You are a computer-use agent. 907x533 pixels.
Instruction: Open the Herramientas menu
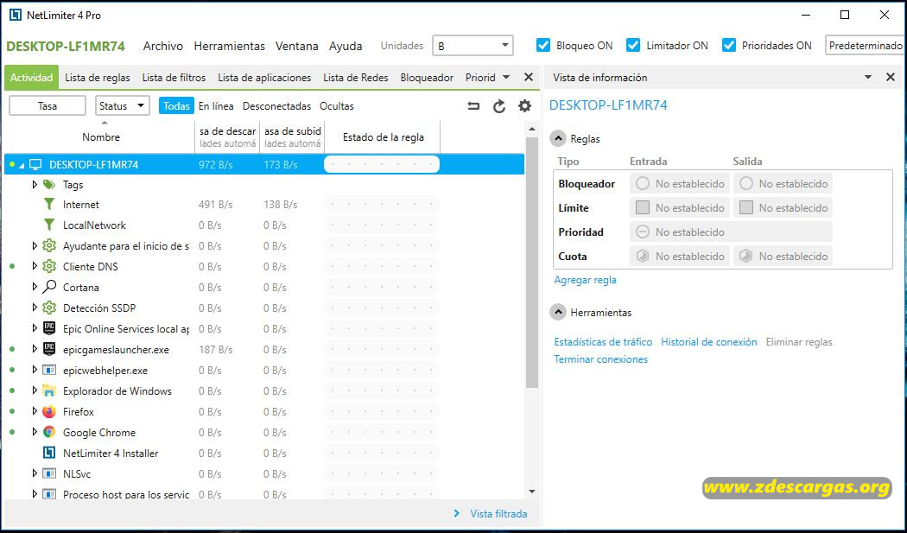[x=229, y=46]
